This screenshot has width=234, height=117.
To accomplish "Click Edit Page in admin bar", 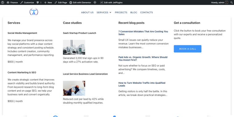I will (x=61, y=2).
